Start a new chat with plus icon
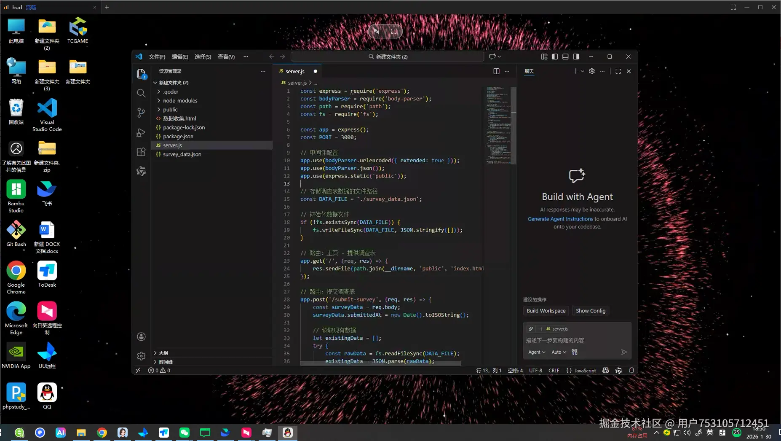 coord(575,71)
